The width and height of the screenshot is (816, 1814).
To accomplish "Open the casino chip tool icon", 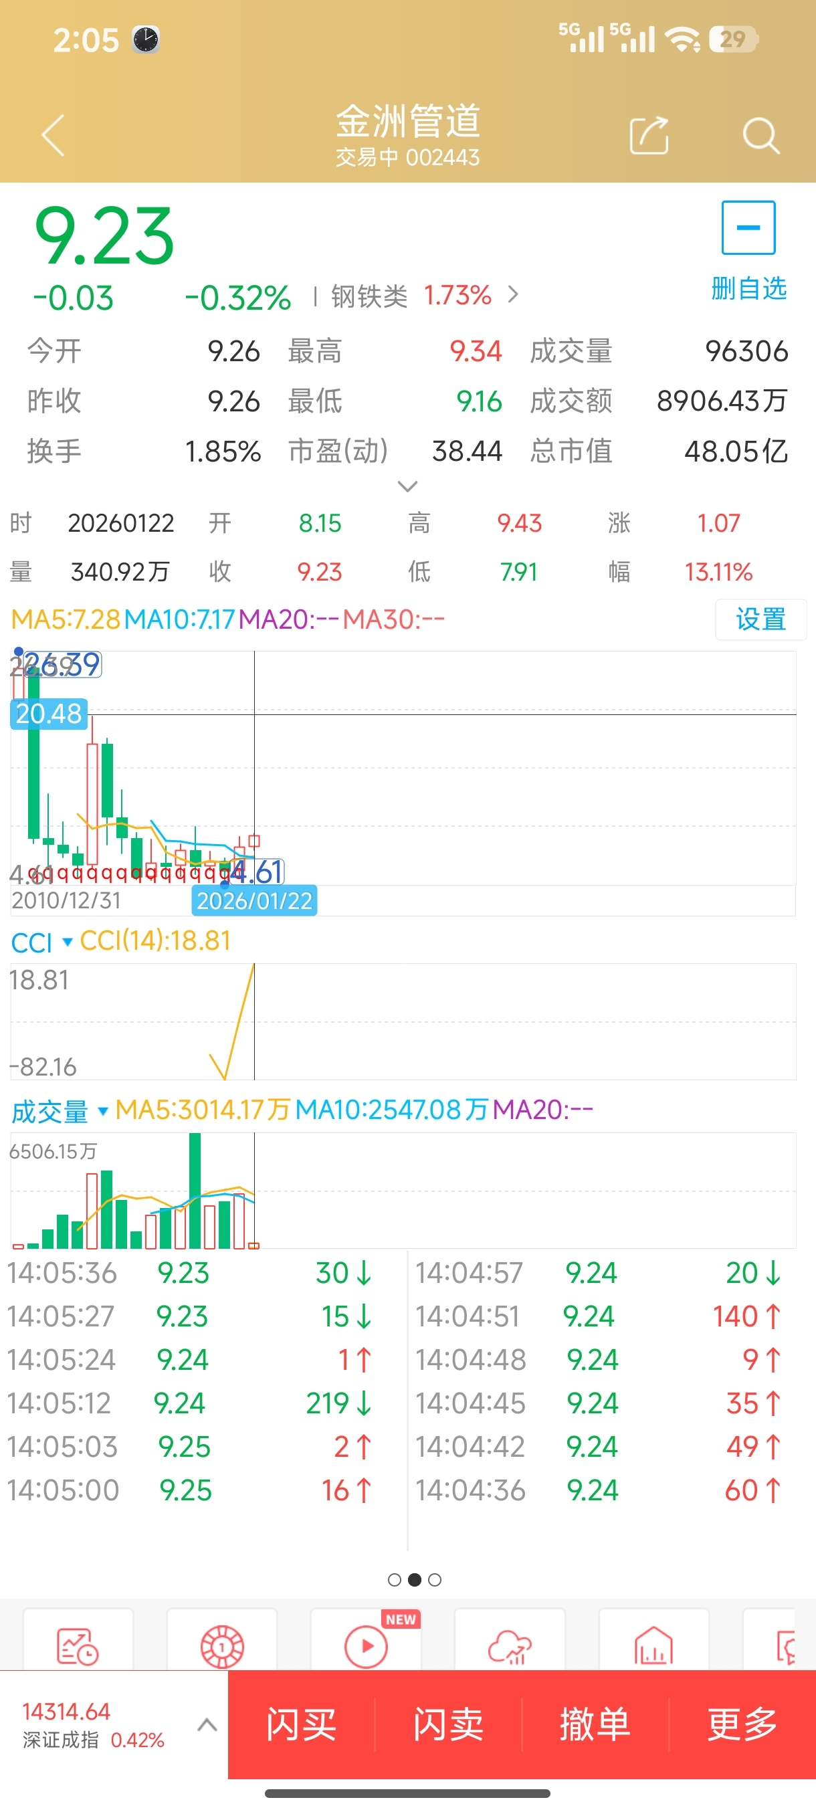I will pos(222,1646).
